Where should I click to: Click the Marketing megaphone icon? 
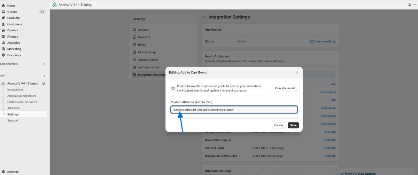coord(3,49)
